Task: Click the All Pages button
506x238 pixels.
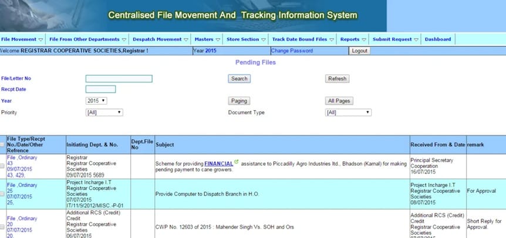Action: (x=339, y=101)
